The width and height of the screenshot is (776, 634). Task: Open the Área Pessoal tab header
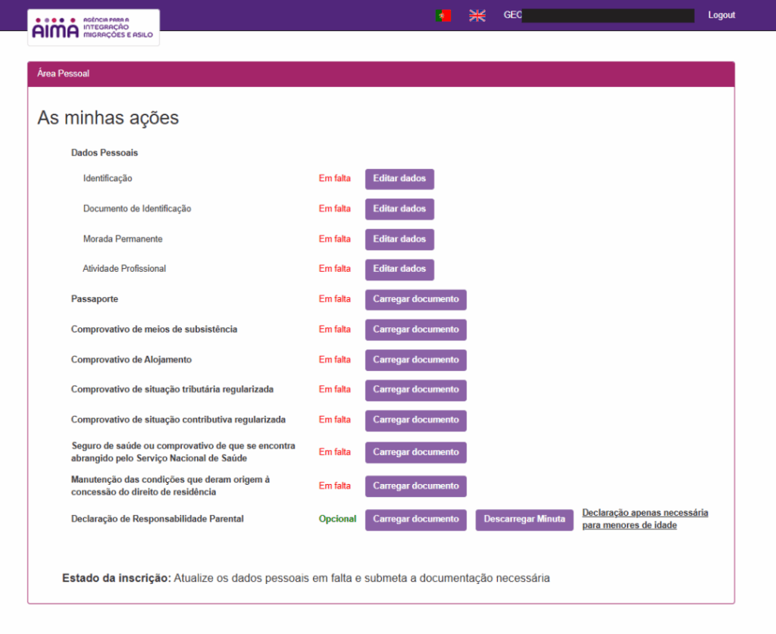pyautogui.click(x=64, y=73)
